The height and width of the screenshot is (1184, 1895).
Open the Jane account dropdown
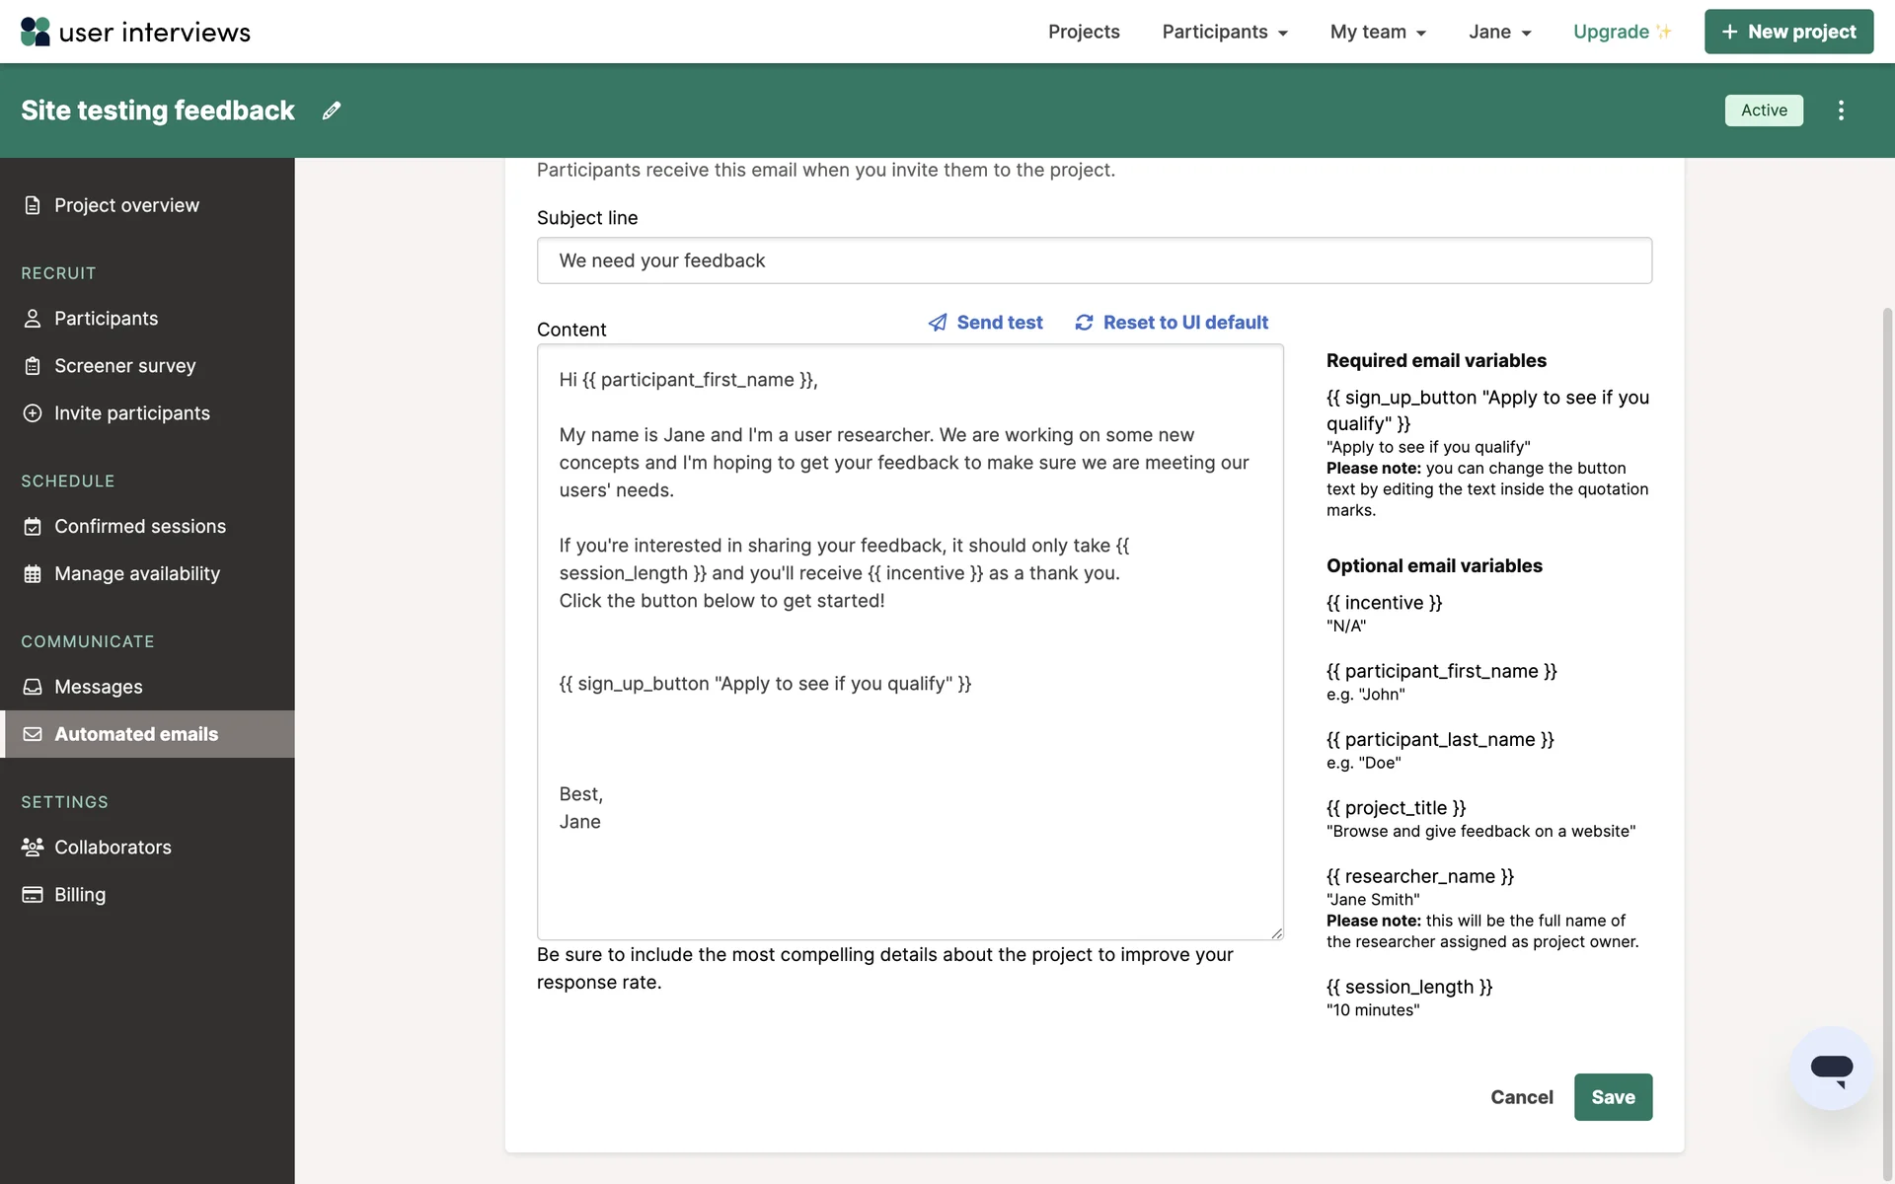pyautogui.click(x=1499, y=32)
